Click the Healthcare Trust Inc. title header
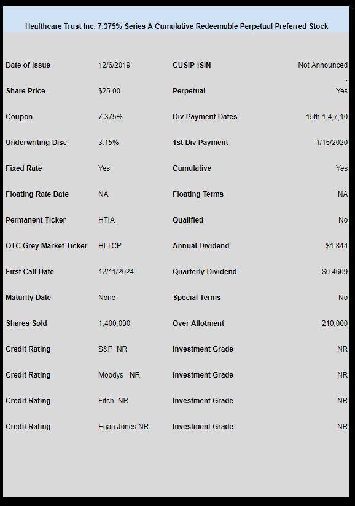Viewport: 355px width, 506px height. pos(176,26)
